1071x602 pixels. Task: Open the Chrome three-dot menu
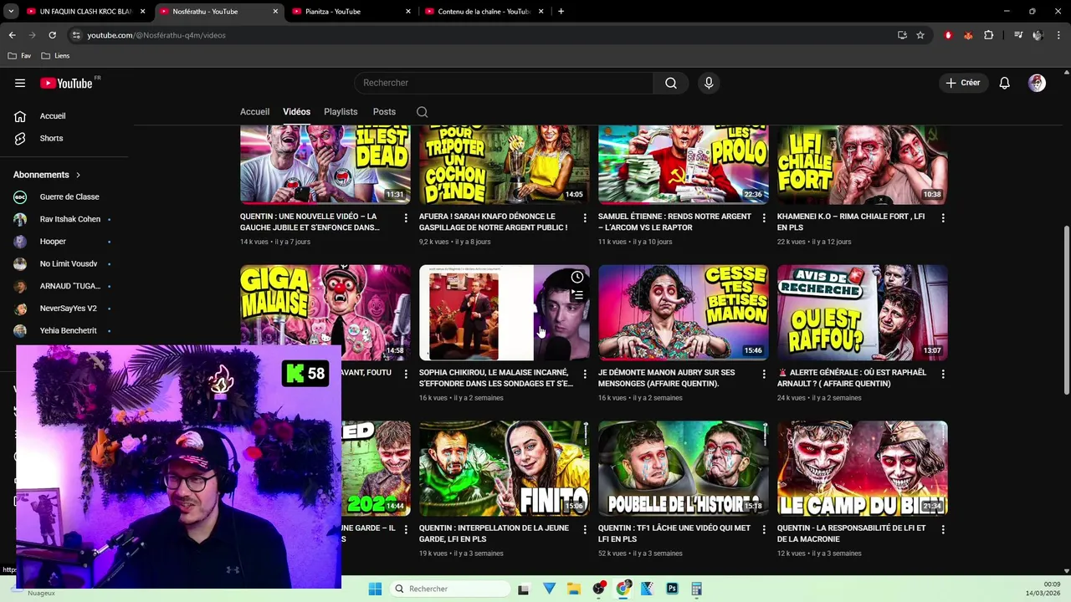[1058, 35]
